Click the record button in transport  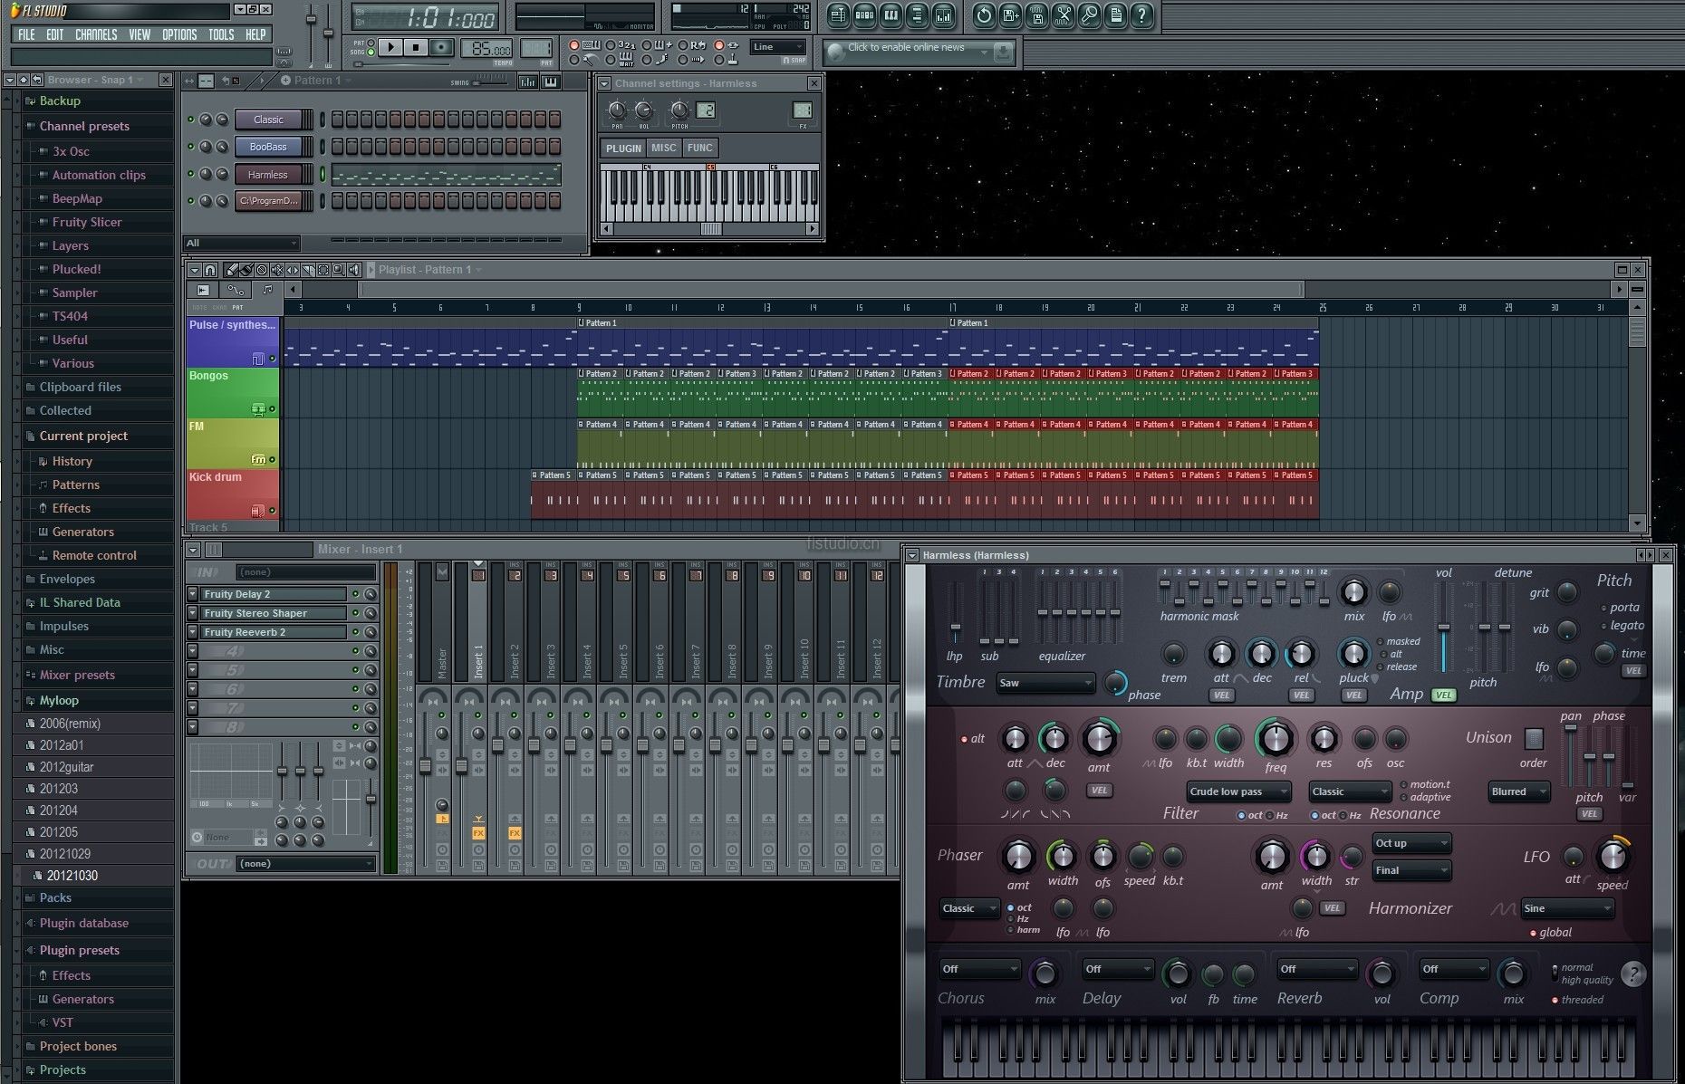(441, 47)
